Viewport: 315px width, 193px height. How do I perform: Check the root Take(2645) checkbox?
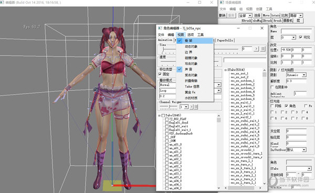(163, 115)
